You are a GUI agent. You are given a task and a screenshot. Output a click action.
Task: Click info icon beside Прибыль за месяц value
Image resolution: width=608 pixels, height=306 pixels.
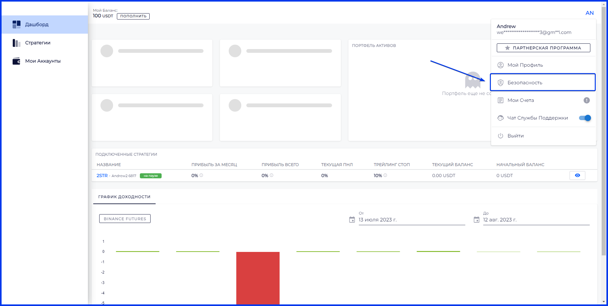pos(201,175)
